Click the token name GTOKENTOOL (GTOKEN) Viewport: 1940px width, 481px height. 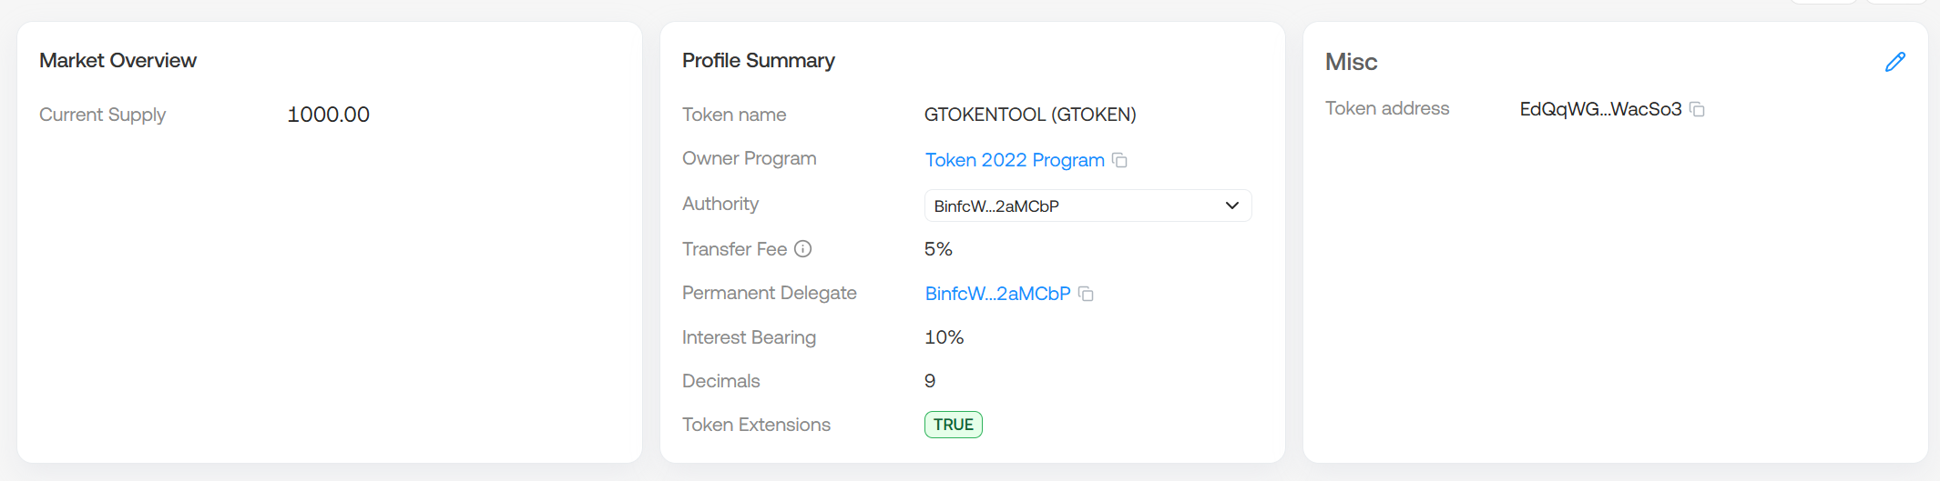1029,115
